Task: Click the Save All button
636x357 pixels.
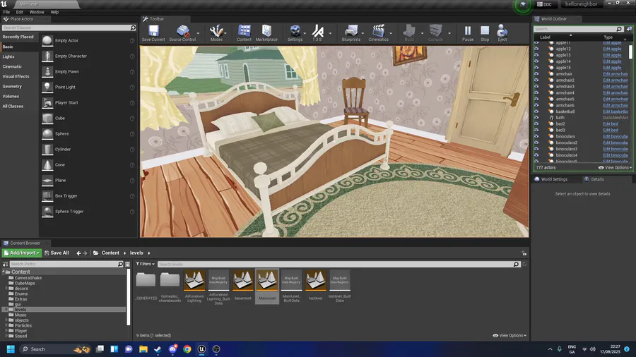Action: click(x=57, y=253)
